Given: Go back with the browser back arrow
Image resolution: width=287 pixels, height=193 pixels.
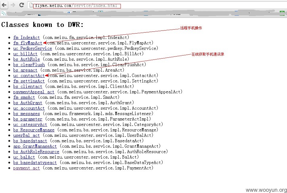Looking at the screenshot, I should click(x=4, y=5).
